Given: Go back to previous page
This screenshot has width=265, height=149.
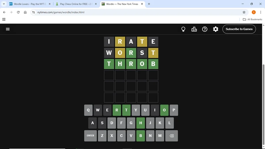Looking at the screenshot, I should tap(4, 12).
